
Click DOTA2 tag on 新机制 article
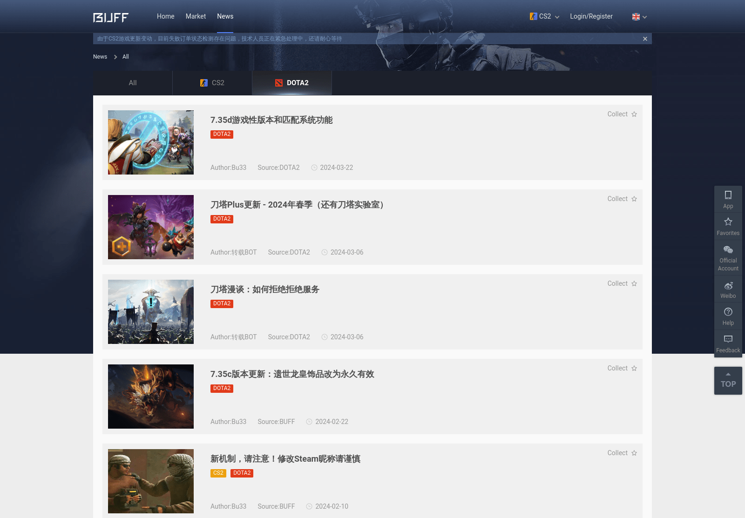pos(242,473)
